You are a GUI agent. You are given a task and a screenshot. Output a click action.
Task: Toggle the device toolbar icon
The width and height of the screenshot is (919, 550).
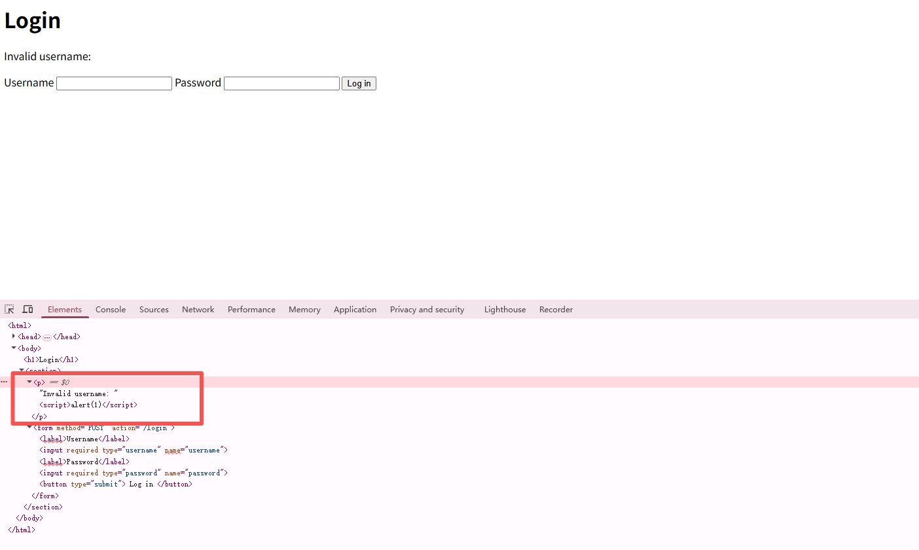click(x=27, y=309)
